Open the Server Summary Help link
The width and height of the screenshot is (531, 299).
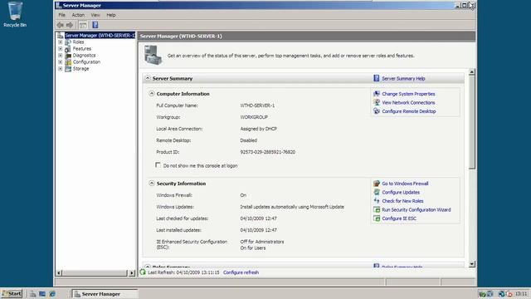[x=403, y=79]
